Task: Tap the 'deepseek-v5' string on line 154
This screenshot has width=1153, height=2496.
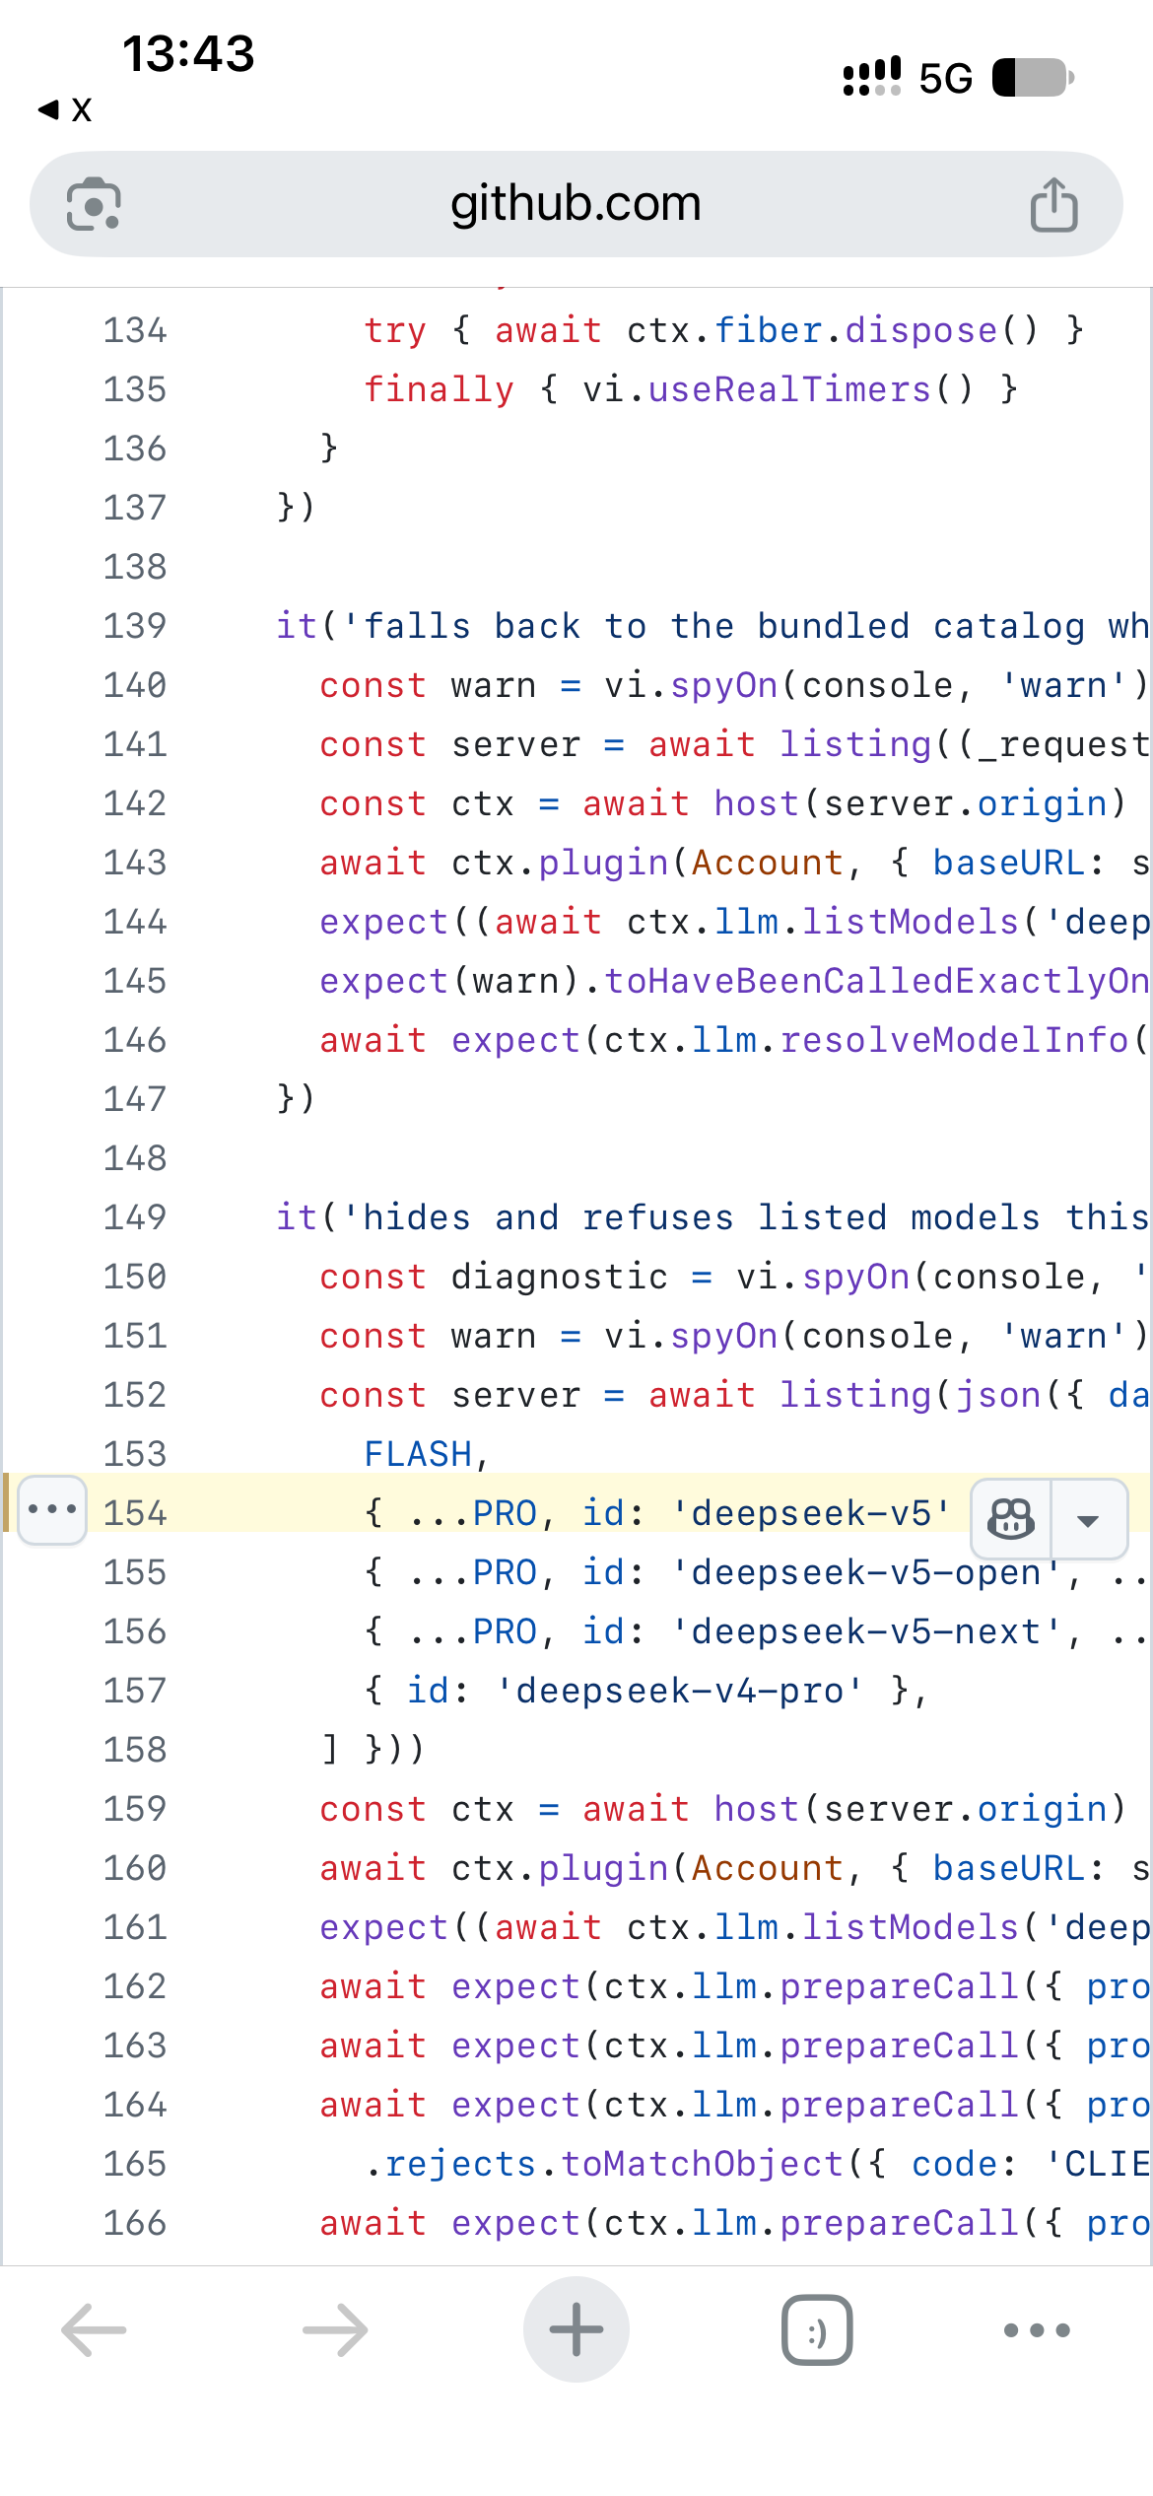Action: 811,1513
